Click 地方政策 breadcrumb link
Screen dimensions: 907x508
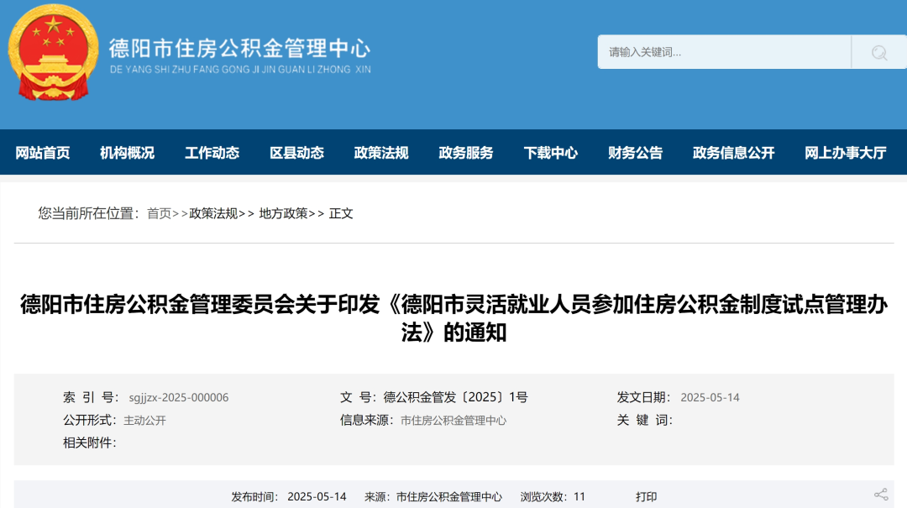tap(283, 213)
